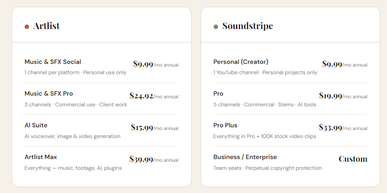Screen dimensions: 387x193
Task: Click the $33.99 Pro Plus price
Action: tap(331, 128)
